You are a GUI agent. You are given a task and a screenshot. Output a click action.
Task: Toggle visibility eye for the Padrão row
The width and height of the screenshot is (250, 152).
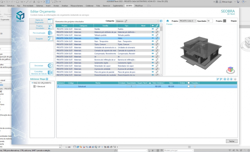coord(152,29)
